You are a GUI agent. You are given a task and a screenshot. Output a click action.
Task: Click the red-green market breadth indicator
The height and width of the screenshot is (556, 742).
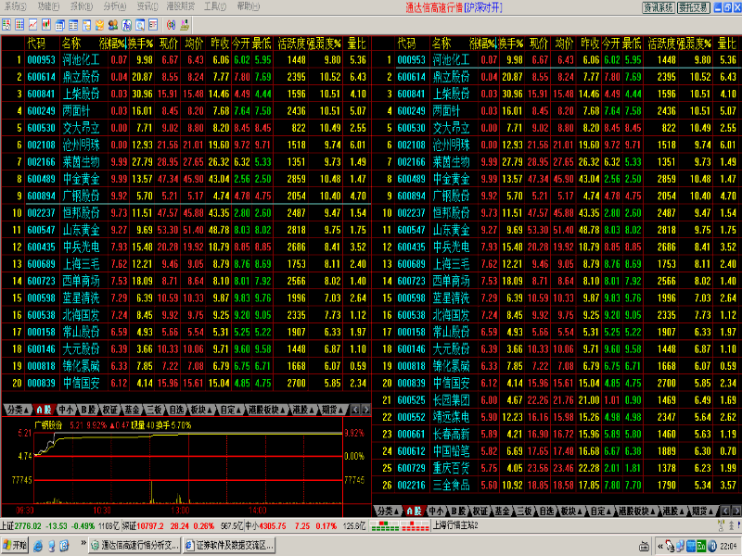[400, 525]
